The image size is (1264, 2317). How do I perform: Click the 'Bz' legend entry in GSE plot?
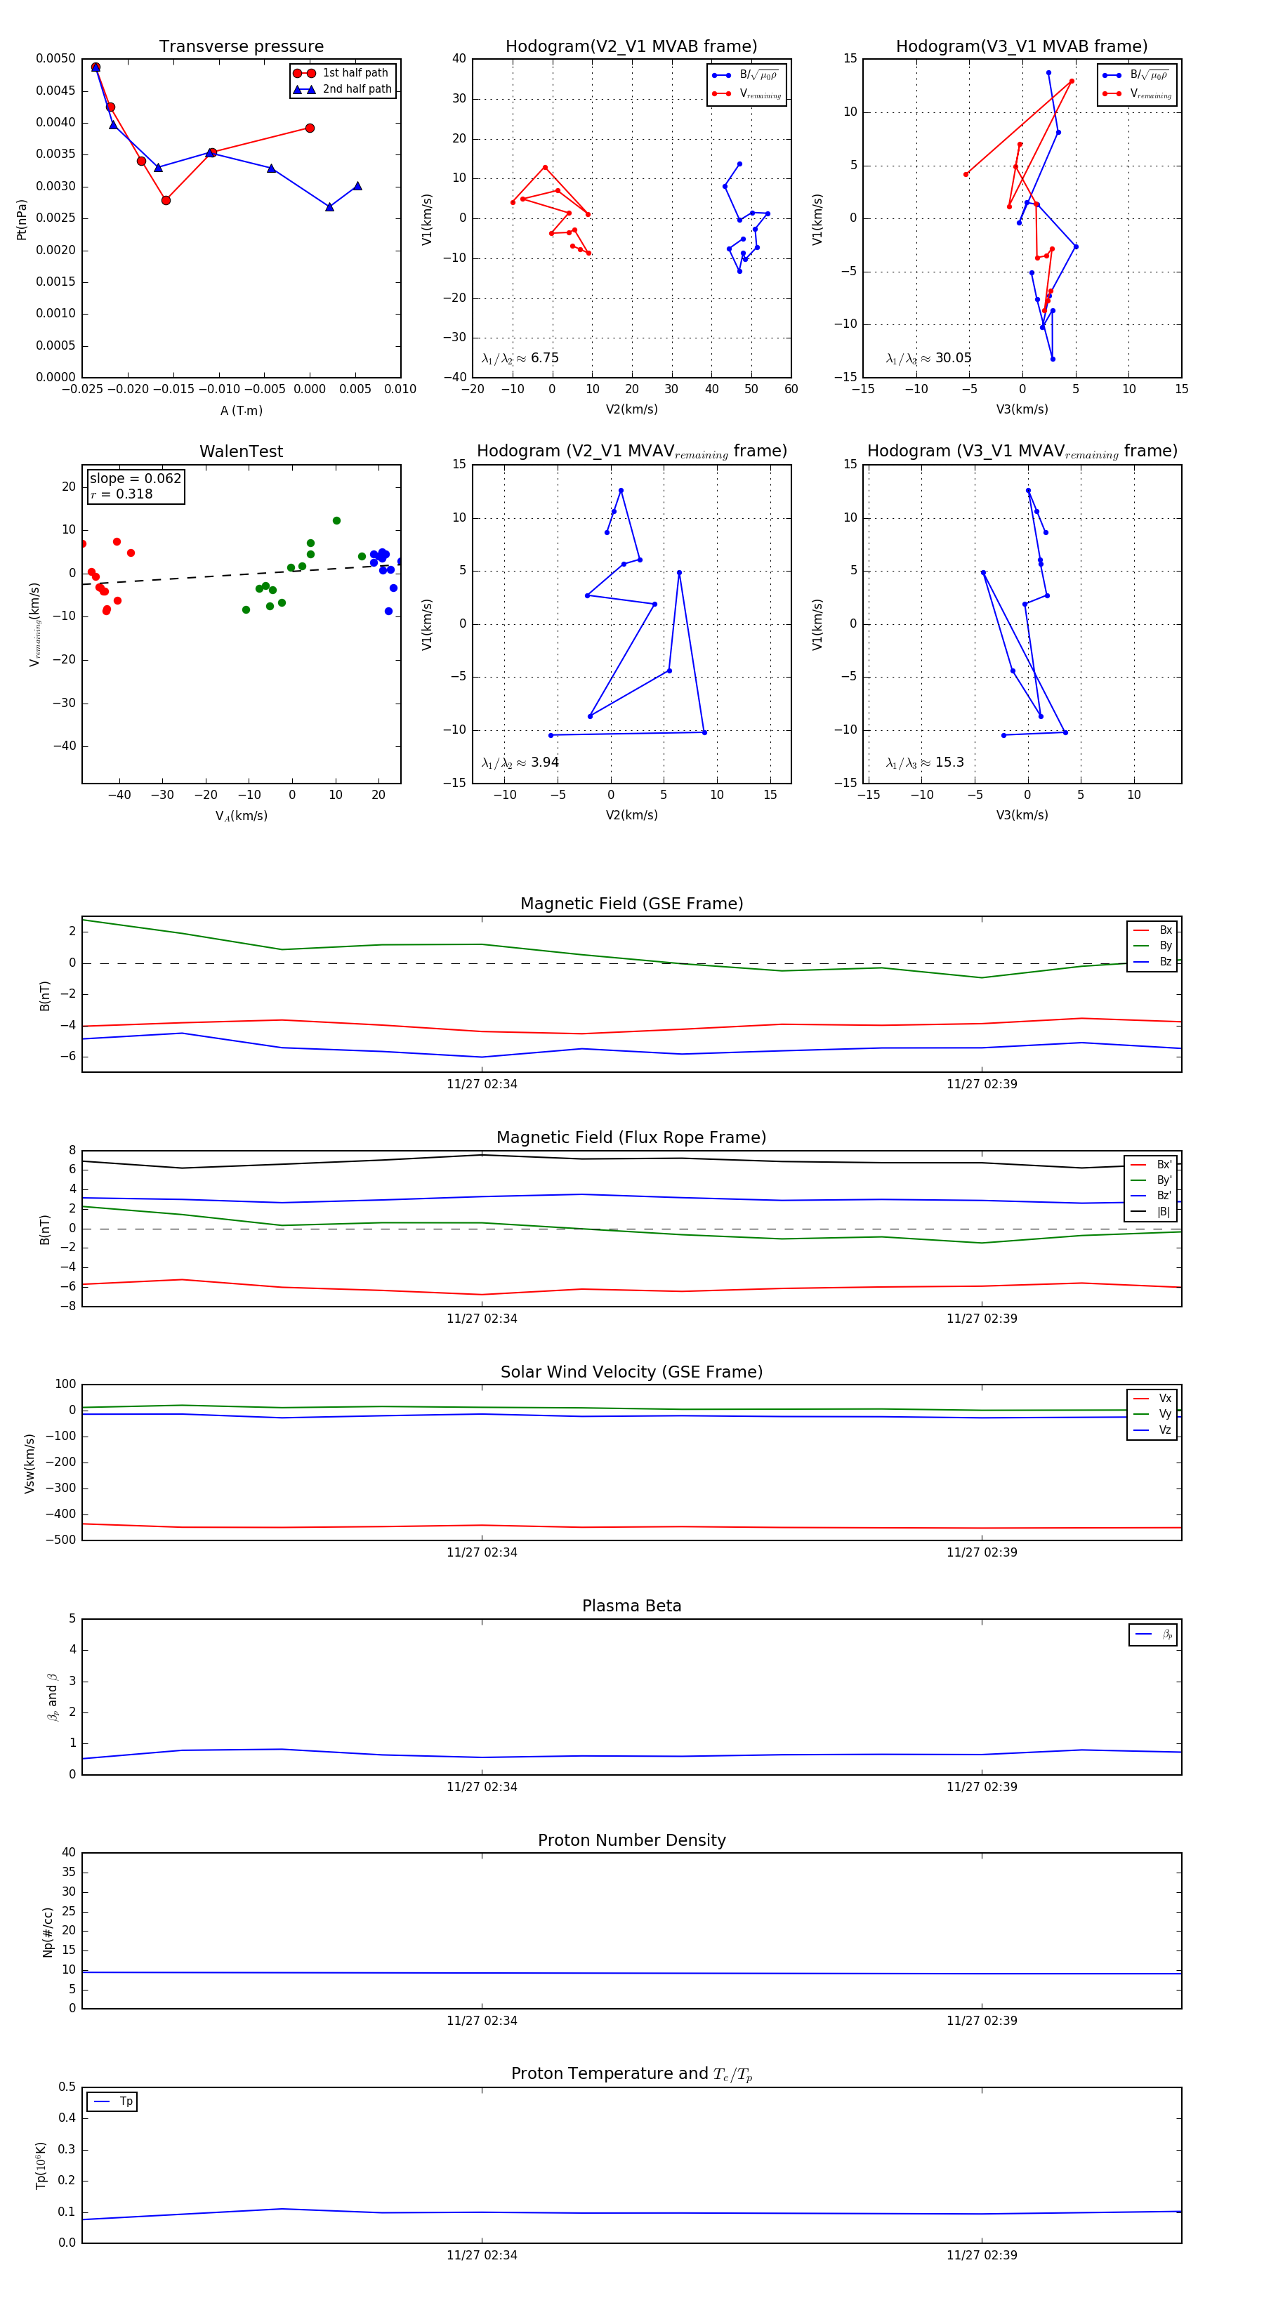click(x=1152, y=961)
